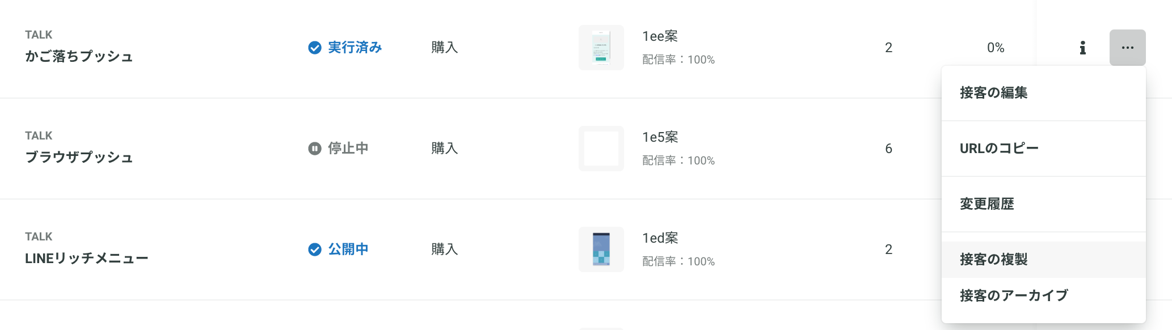Click the 停止中 pause status icon
1172x330 pixels.
[x=314, y=149]
